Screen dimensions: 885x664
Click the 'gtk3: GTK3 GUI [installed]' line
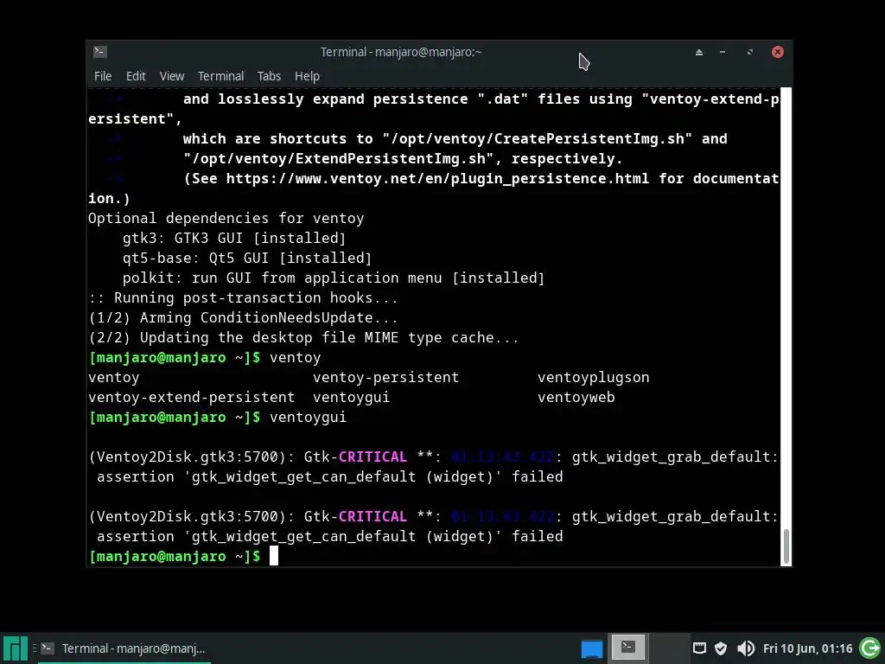(x=233, y=239)
